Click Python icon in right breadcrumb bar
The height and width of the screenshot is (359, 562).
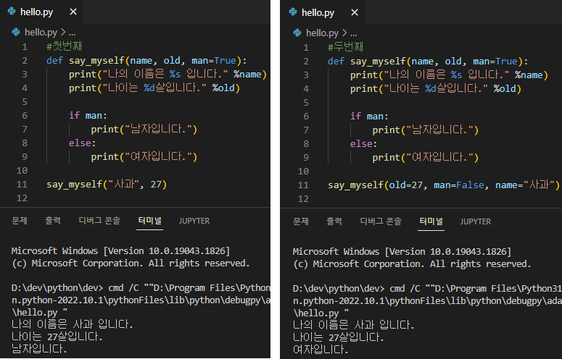click(x=297, y=33)
